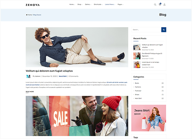Click the home icon in breadcrumb

[x=26, y=15]
